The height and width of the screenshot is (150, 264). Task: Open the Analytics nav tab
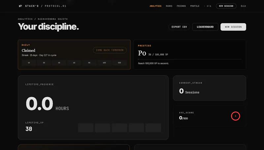[155, 6]
